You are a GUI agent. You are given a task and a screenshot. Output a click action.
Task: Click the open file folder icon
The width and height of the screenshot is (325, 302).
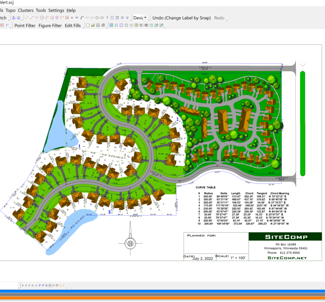pos(93,25)
